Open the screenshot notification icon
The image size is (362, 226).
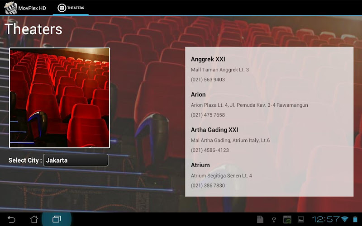(287, 219)
